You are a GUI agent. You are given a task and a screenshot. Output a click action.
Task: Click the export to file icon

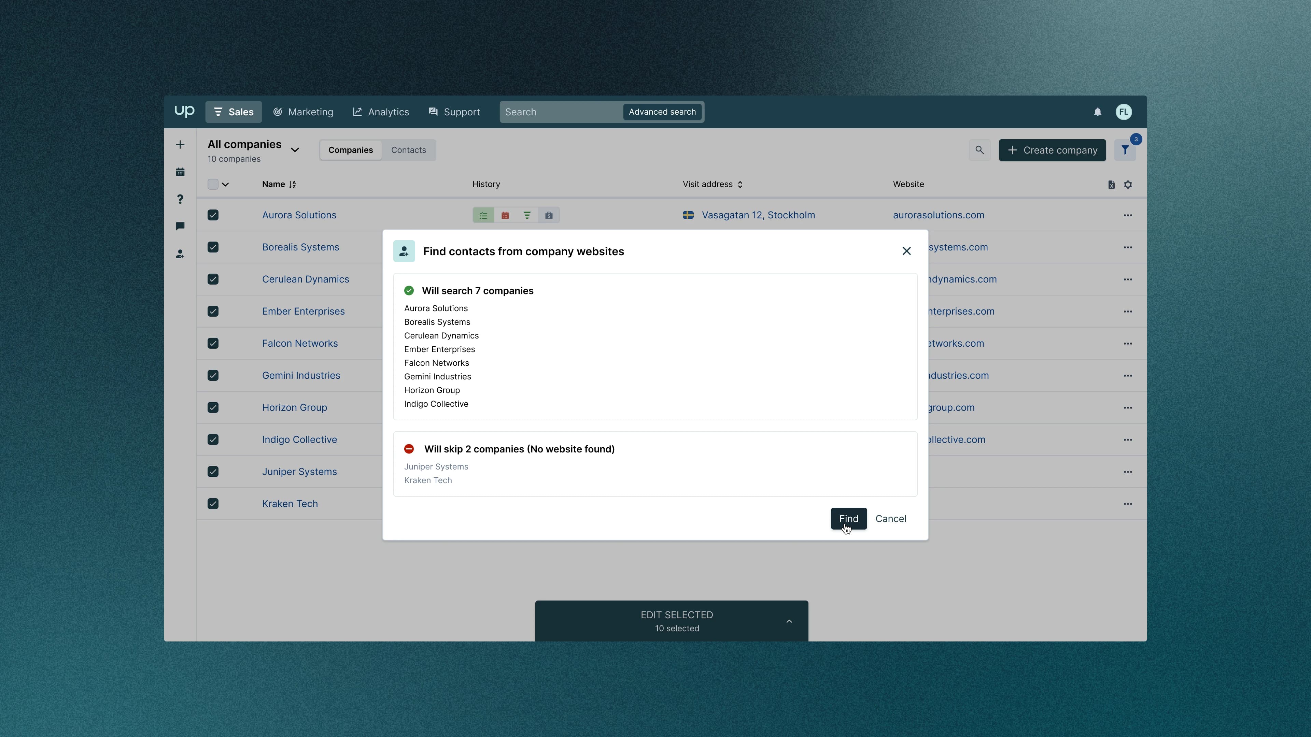(x=1111, y=185)
